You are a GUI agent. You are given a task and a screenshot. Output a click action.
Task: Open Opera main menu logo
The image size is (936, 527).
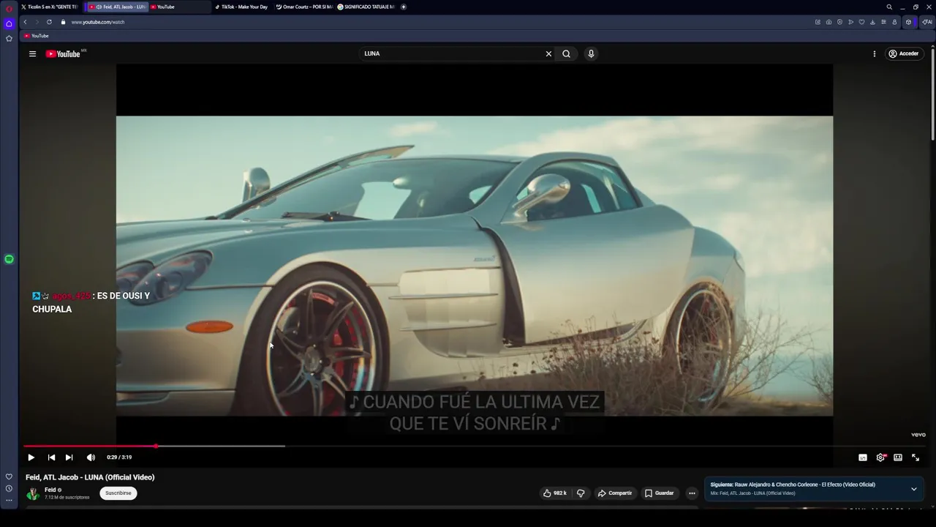9,9
